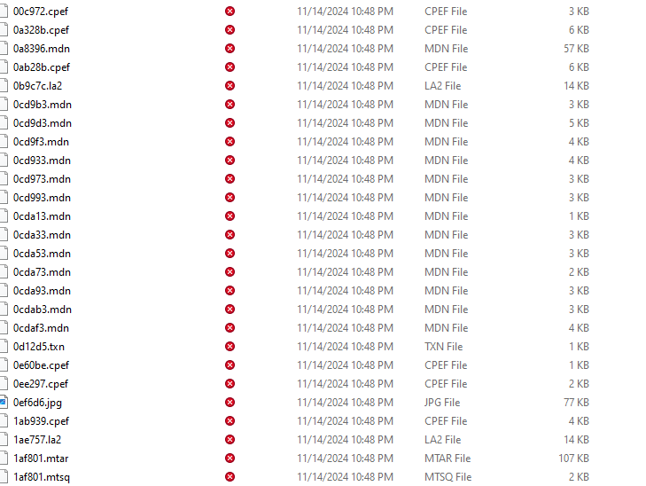Select the file named 0cd9b3.mdn

point(42,105)
